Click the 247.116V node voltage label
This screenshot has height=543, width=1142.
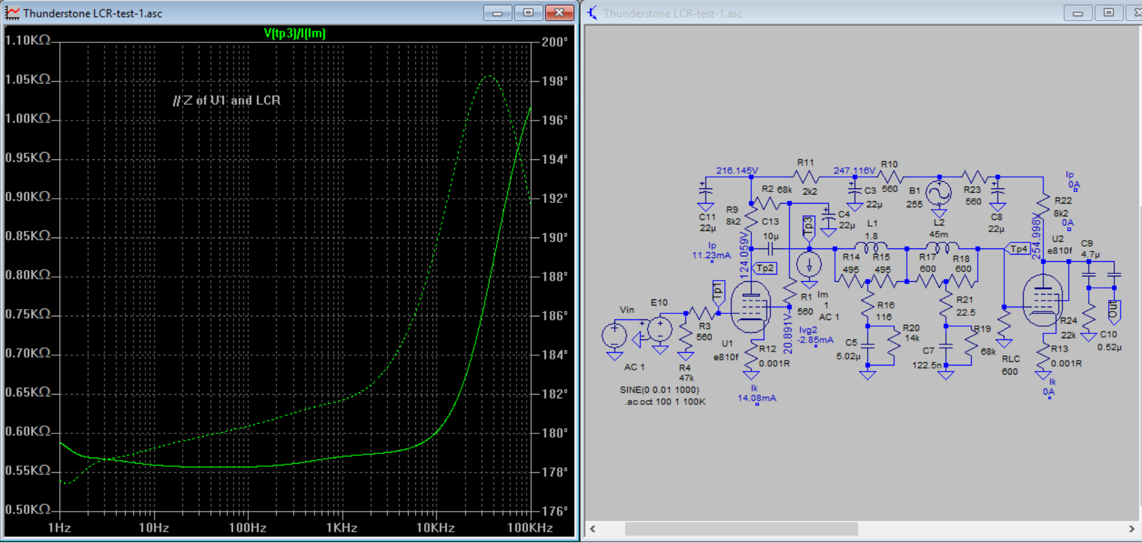[855, 170]
